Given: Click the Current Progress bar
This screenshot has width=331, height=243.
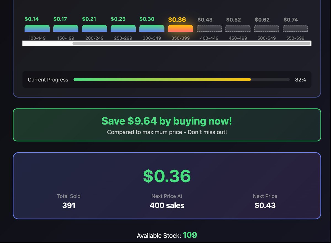Looking at the screenshot, I should (x=181, y=80).
